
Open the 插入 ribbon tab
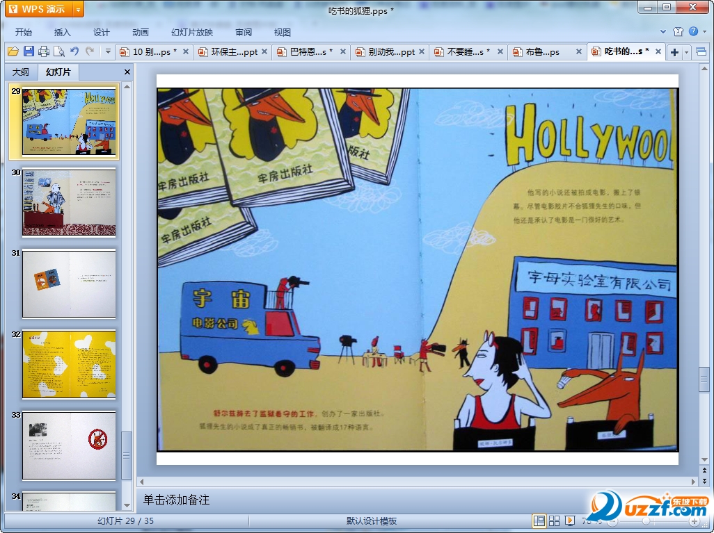coord(62,32)
